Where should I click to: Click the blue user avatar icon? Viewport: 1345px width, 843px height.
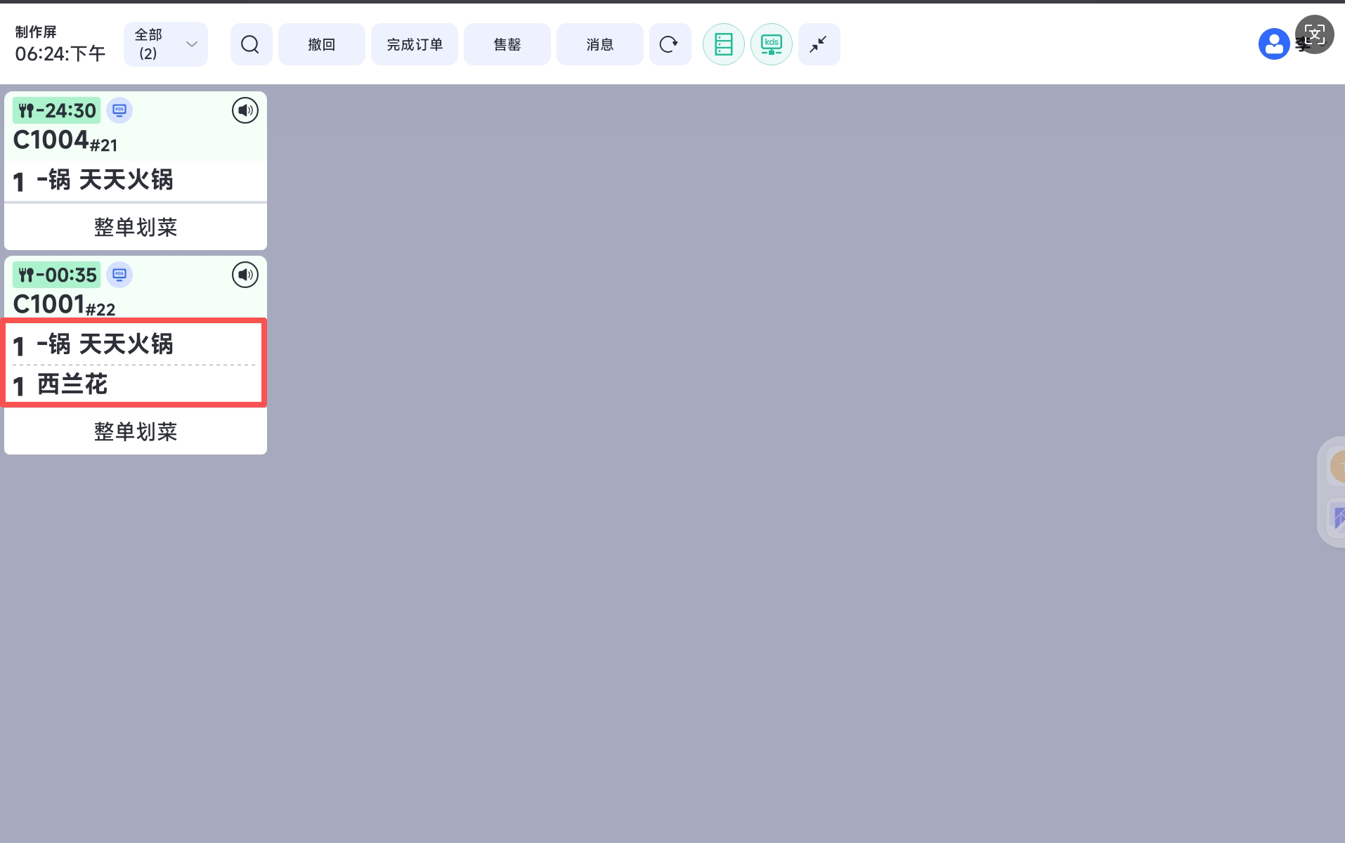(x=1273, y=44)
